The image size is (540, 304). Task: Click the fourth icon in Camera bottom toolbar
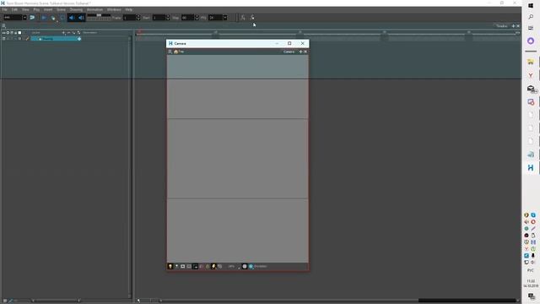(x=189, y=267)
